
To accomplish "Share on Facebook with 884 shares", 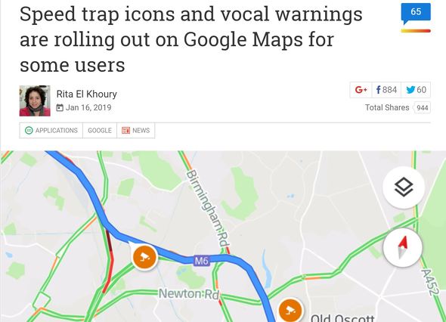I will 386,90.
